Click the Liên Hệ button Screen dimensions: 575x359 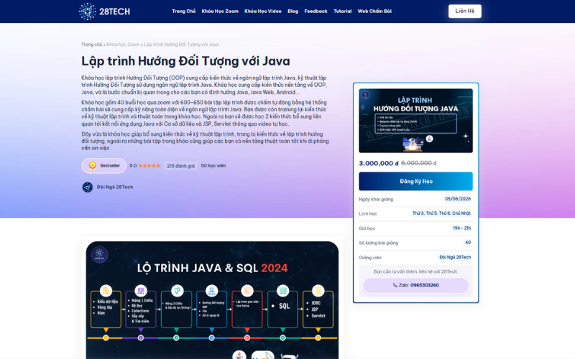coord(464,11)
